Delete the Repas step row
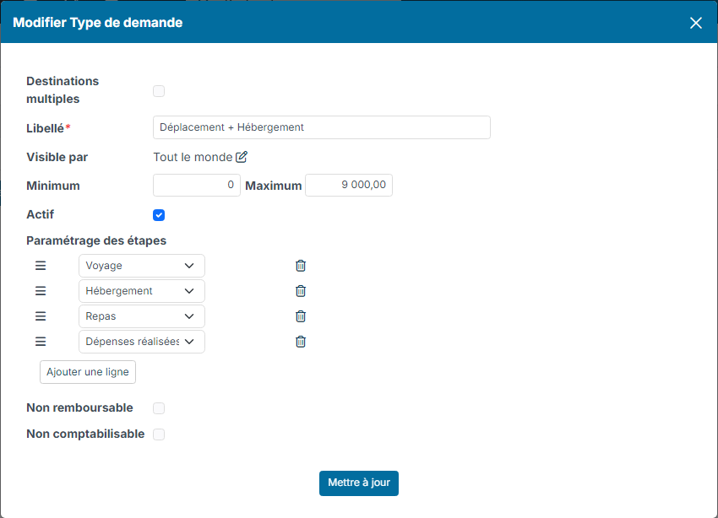Viewport: 718px width, 518px height. click(x=301, y=316)
